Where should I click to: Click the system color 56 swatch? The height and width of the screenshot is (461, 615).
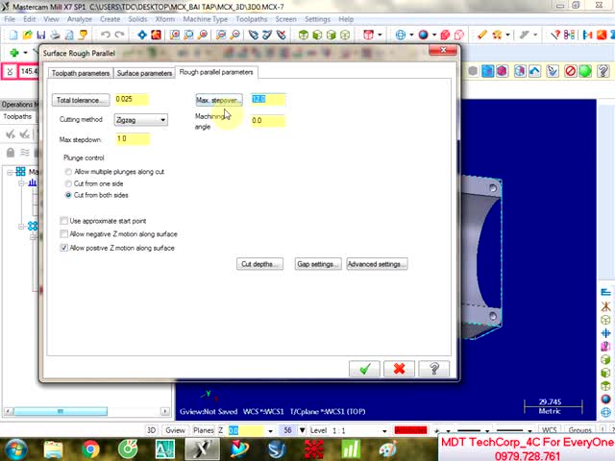[287, 430]
